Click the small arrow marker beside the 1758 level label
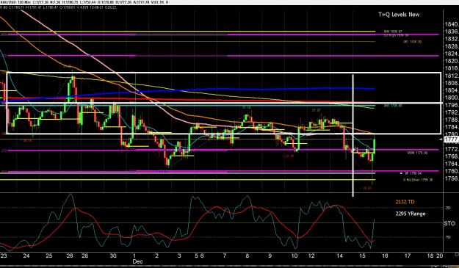459x268 pixels. pos(402,173)
